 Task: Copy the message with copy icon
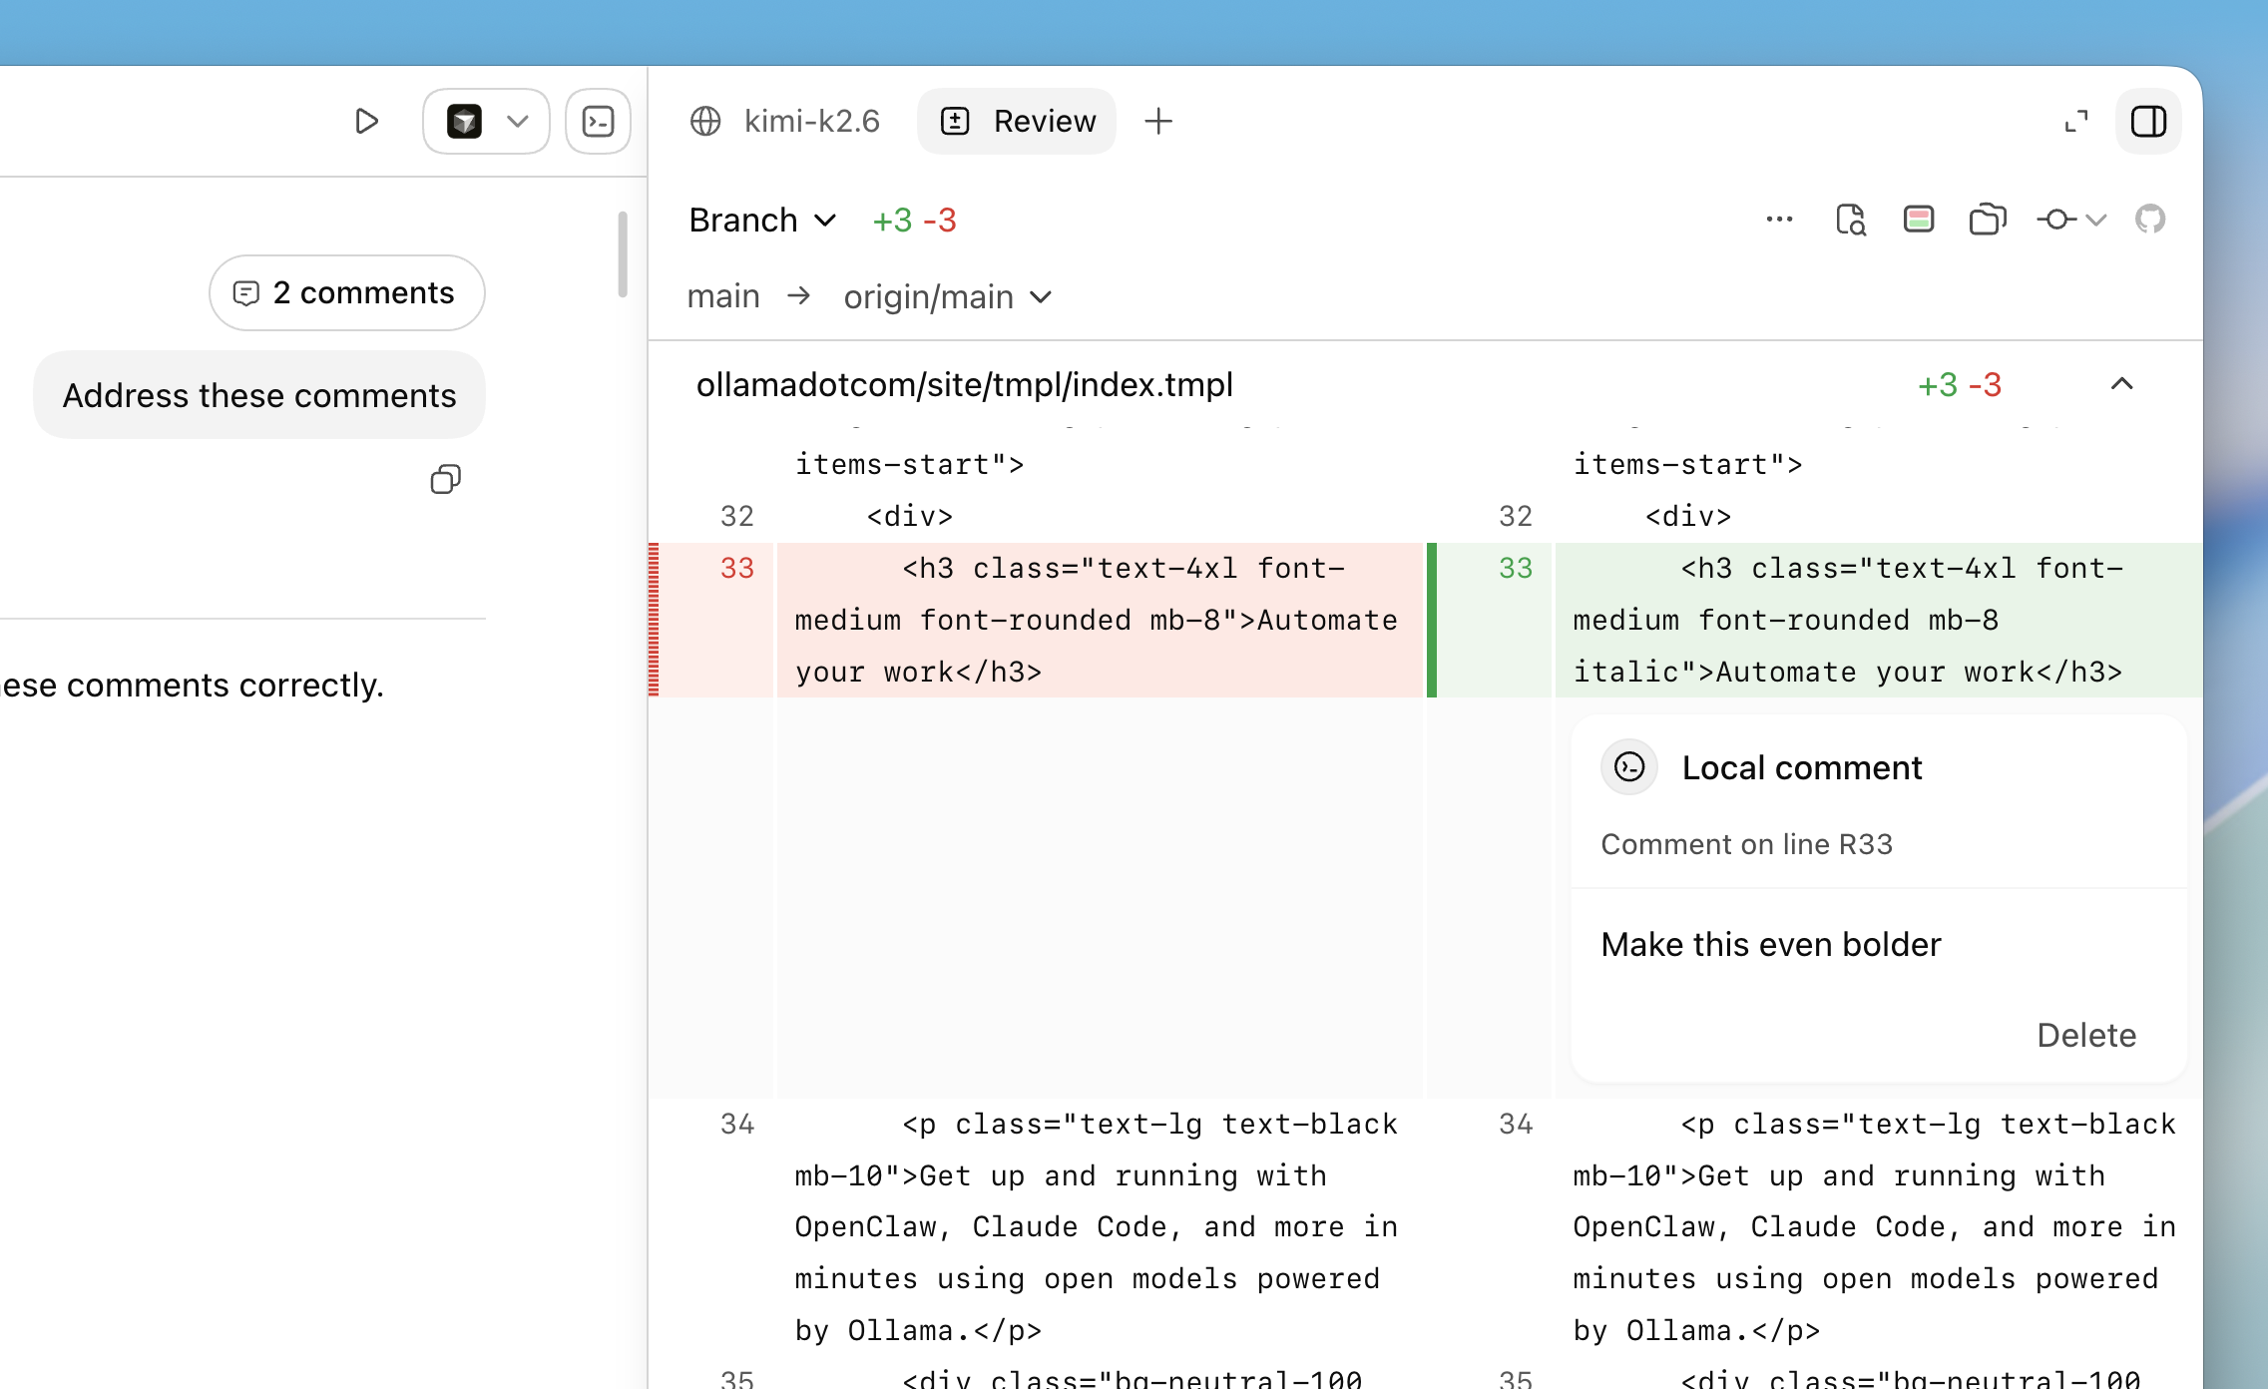click(x=445, y=480)
